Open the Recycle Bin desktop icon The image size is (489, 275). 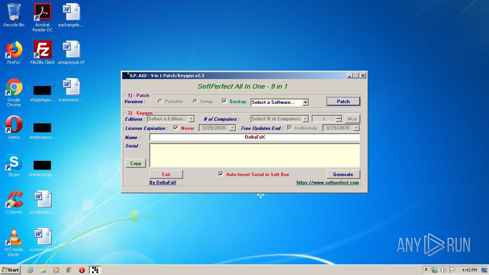pyautogui.click(x=14, y=15)
